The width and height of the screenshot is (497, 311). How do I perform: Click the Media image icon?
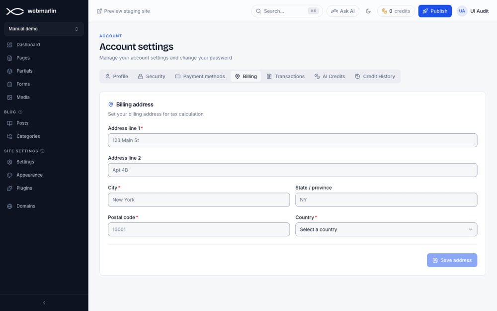[10, 98]
